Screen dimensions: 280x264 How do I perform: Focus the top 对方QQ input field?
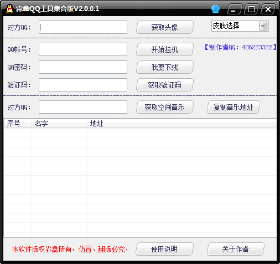83,27
